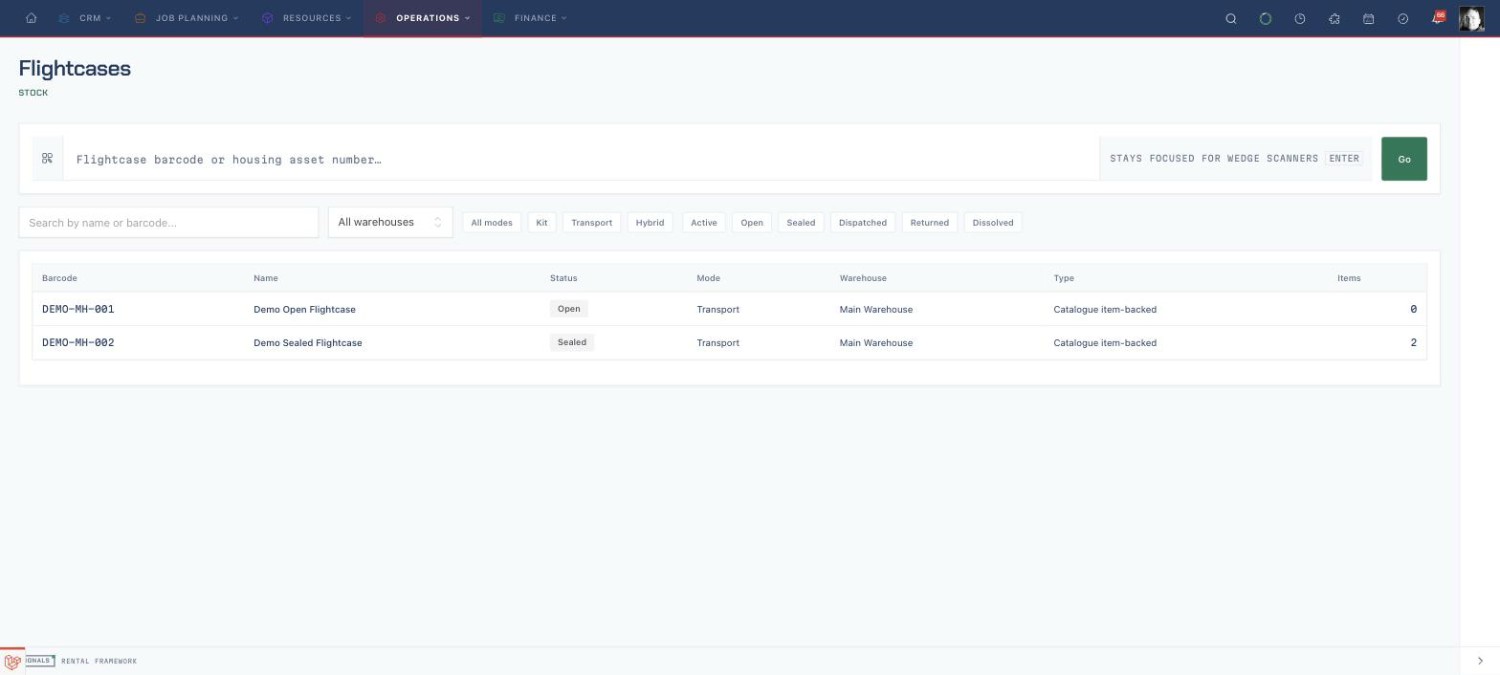Viewport: 1500px width, 675px height.
Task: Open the checkmark tasks icon
Action: 1403,18
